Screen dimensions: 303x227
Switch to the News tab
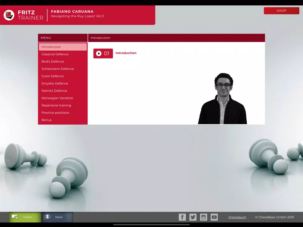[x=57, y=217]
